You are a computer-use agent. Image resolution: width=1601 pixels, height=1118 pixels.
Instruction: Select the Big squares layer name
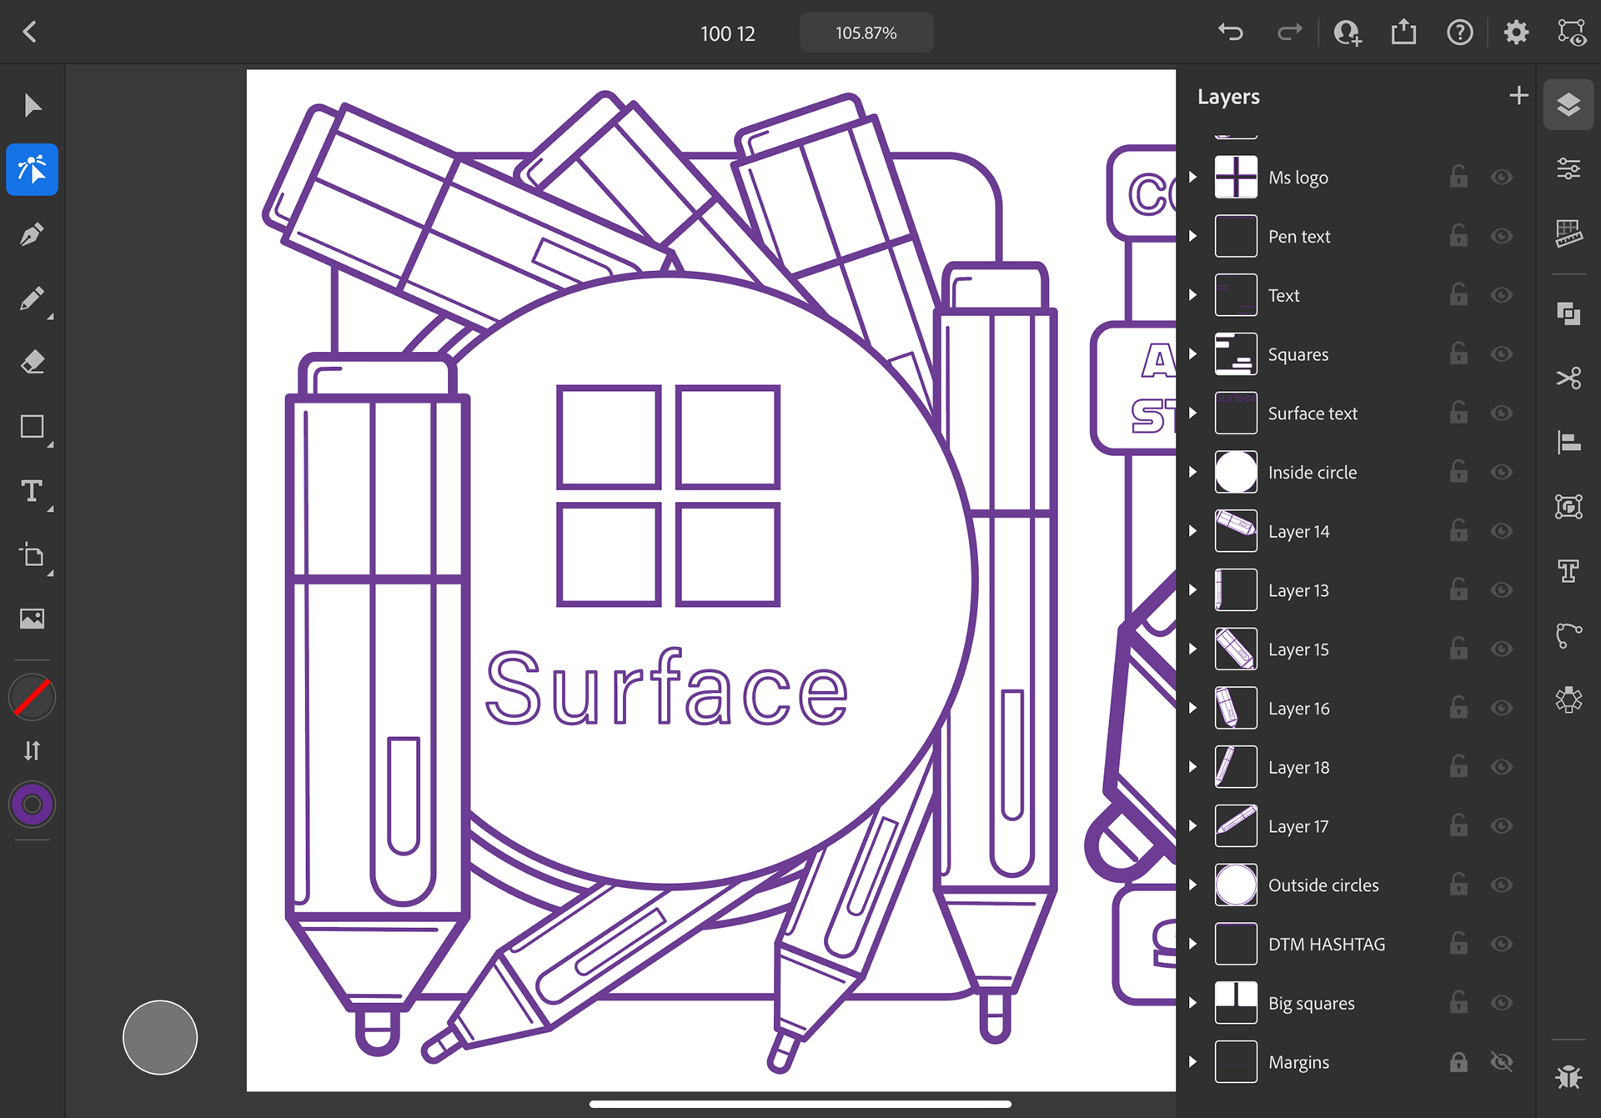point(1311,1004)
